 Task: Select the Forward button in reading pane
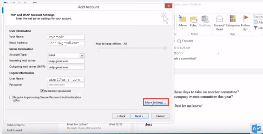pos(185,41)
